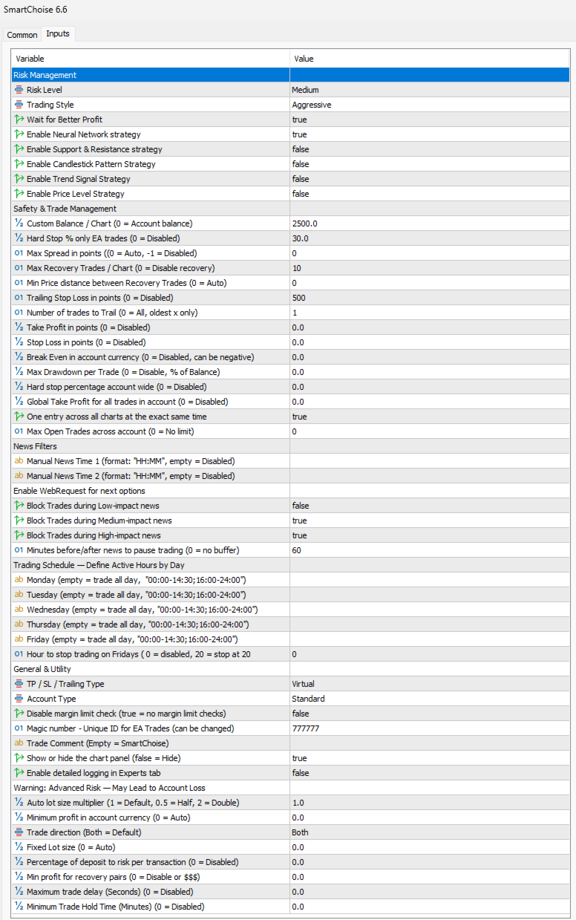The image size is (576, 920).
Task: Click the double icon beside Hard Stop % only EA trades
Action: (19, 238)
